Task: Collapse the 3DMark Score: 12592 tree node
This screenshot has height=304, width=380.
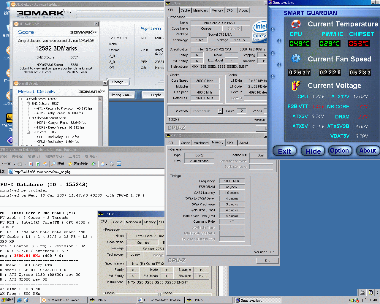Action: 23,99
